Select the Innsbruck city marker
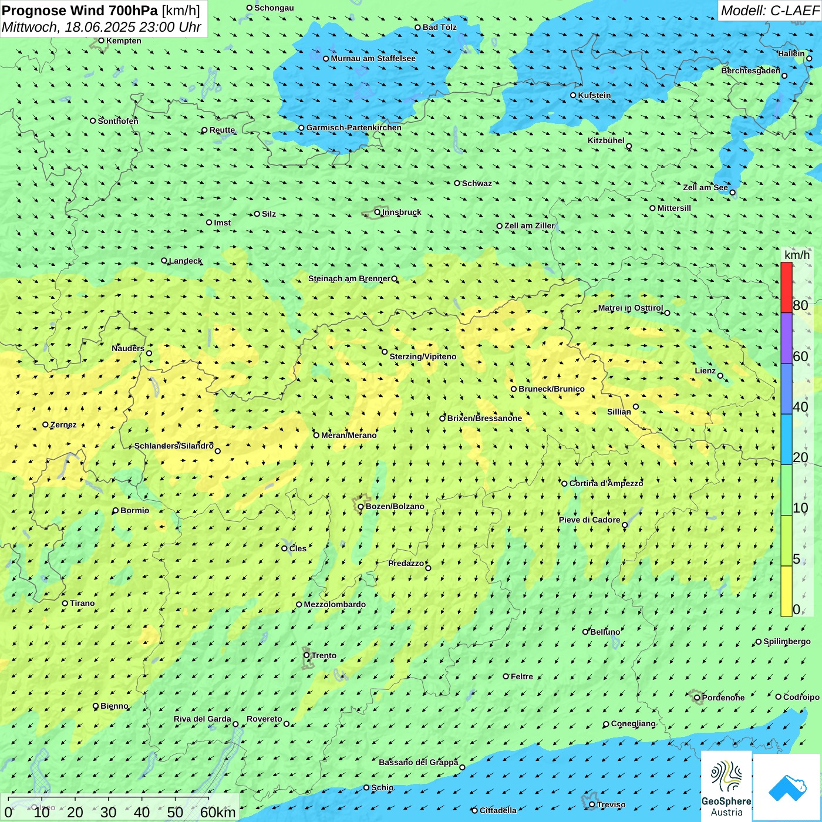This screenshot has height=822, width=822. 378,212
